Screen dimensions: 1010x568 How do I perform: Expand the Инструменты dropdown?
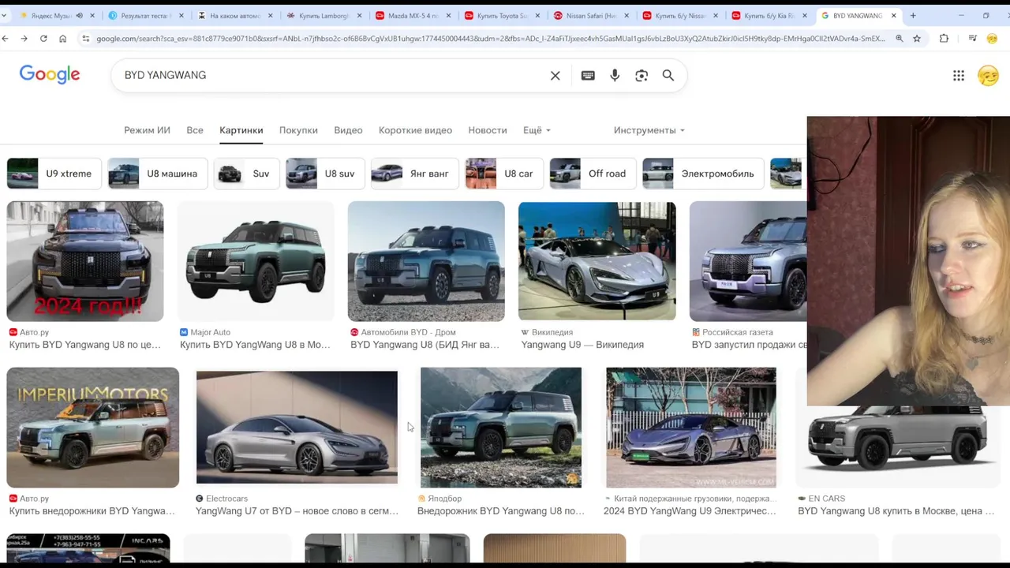click(649, 130)
